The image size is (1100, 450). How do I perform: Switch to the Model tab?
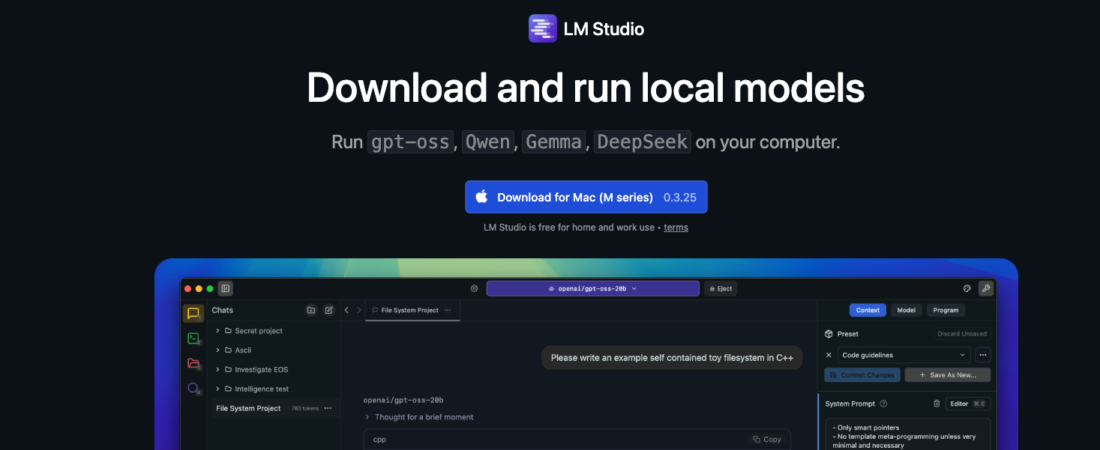[x=906, y=310]
